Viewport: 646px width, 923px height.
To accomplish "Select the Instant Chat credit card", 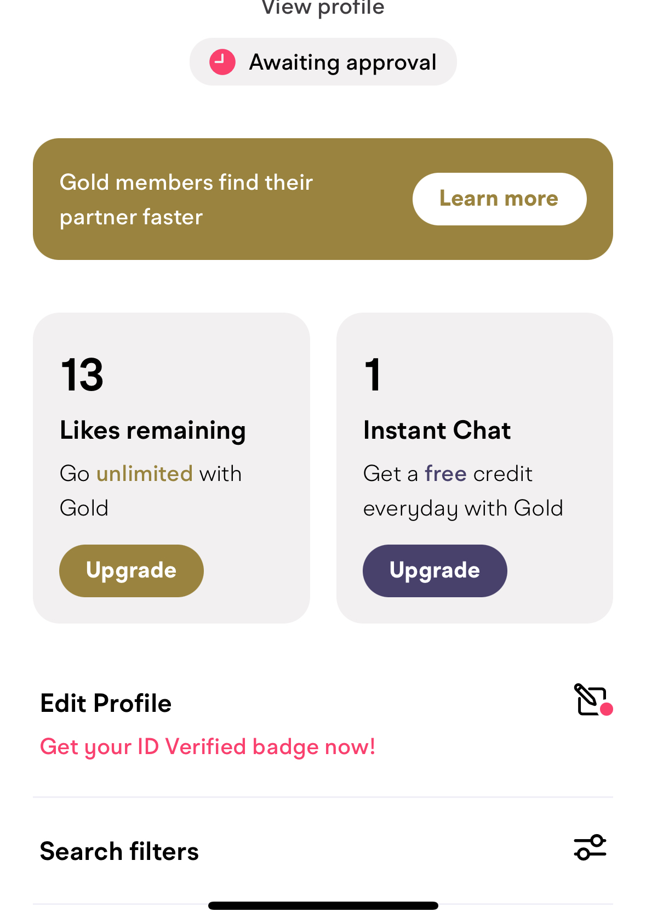I will pos(475,468).
